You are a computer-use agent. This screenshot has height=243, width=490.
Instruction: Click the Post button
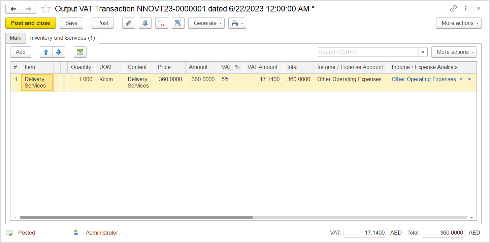[103, 23]
